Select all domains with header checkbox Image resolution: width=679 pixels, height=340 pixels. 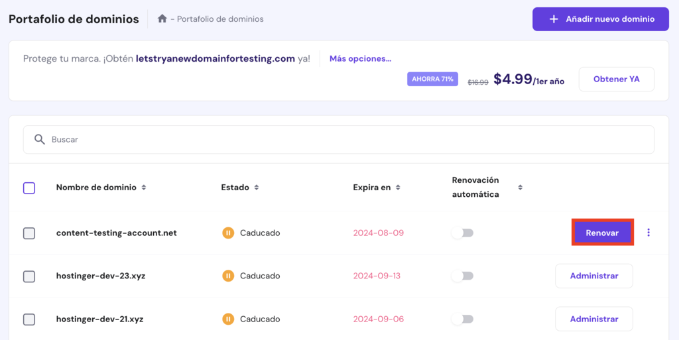pyautogui.click(x=29, y=188)
